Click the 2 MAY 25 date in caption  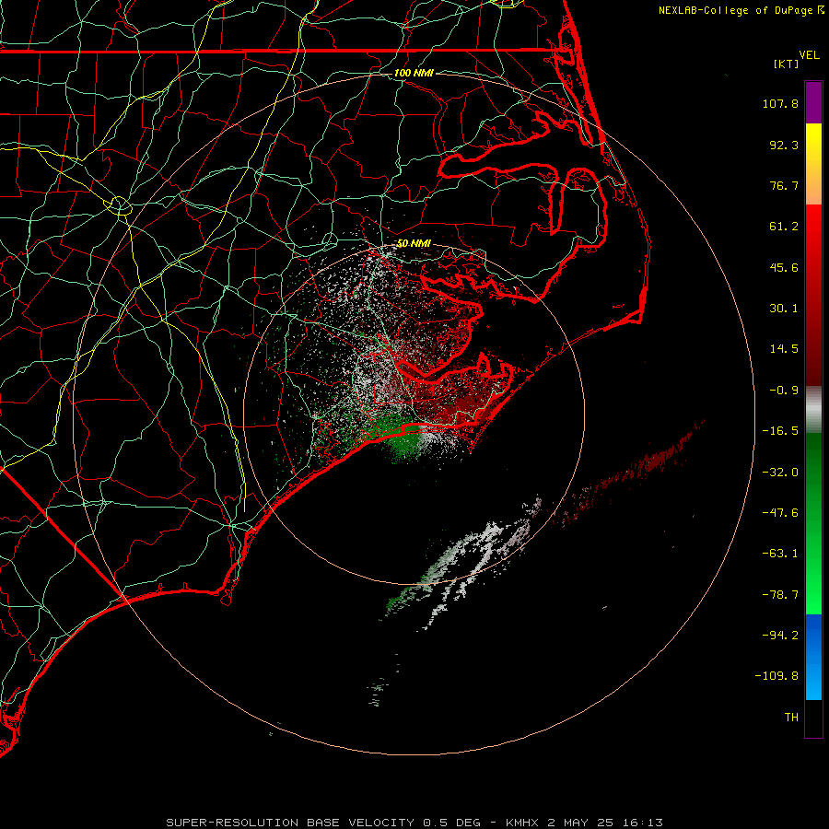click(581, 823)
